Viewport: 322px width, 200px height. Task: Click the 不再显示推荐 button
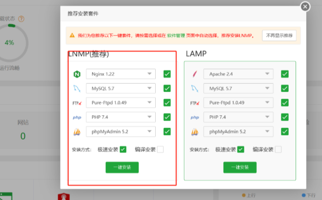pyautogui.click(x=279, y=35)
